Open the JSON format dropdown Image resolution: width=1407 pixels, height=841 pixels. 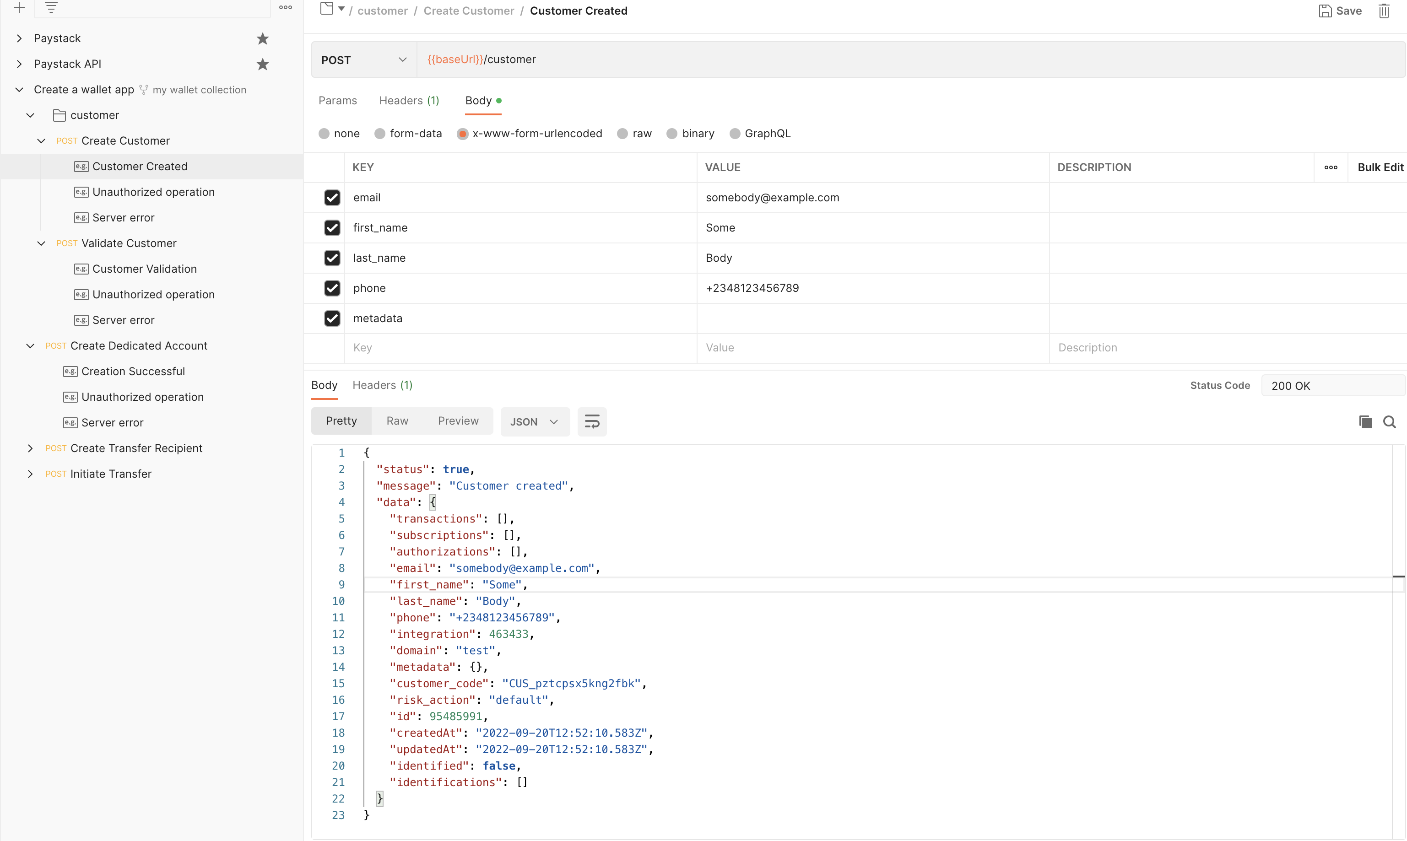[535, 421]
